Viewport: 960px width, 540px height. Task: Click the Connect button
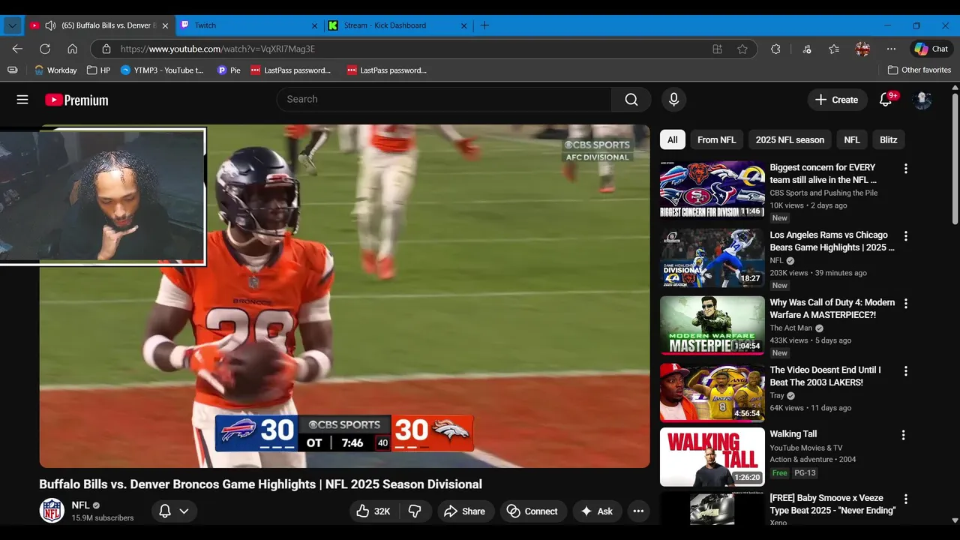(532, 511)
